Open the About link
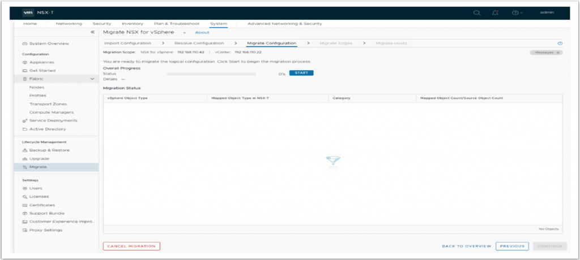This screenshot has height=260, width=580. (202, 33)
